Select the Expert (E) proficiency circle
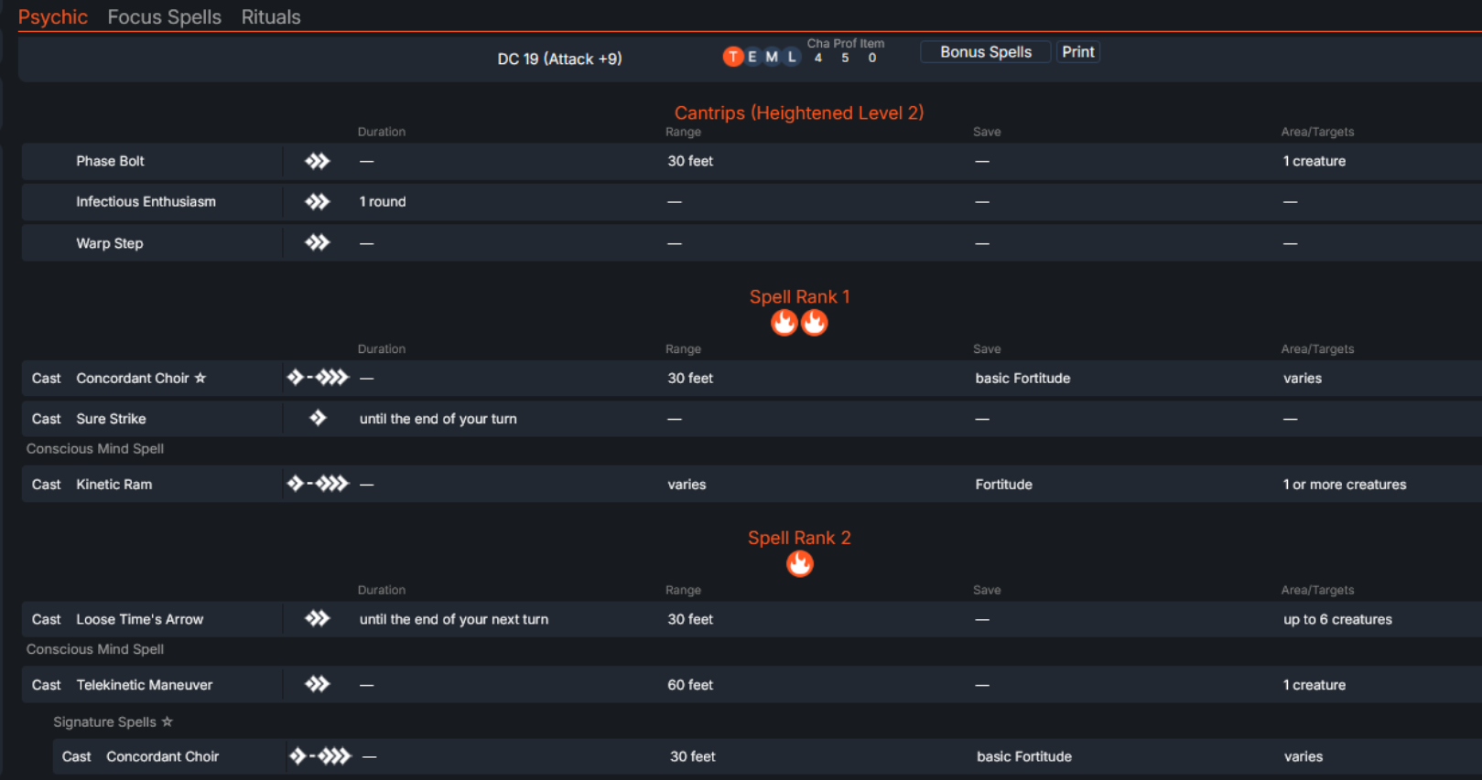The image size is (1482, 780). tap(752, 57)
